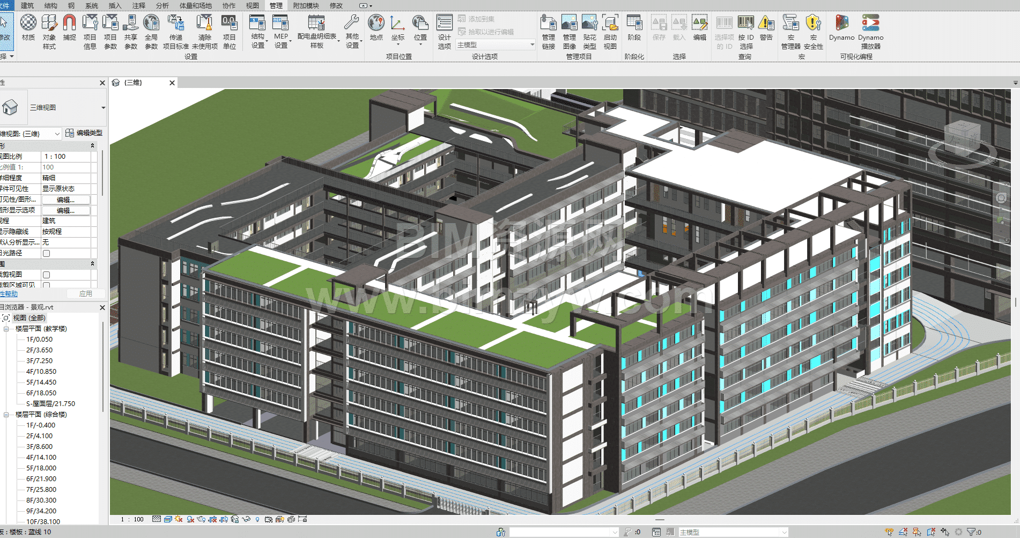Click the 编辑类型 button
The width and height of the screenshot is (1020, 538).
coord(84,133)
